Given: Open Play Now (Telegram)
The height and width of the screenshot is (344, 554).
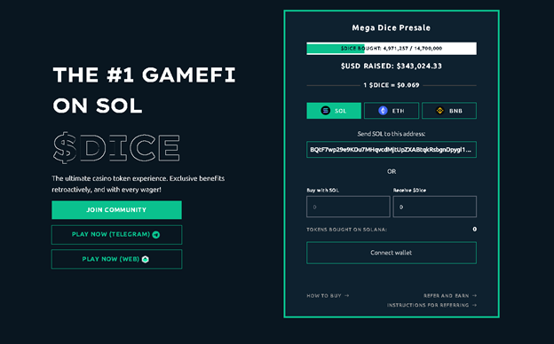Looking at the screenshot, I should (x=116, y=235).
